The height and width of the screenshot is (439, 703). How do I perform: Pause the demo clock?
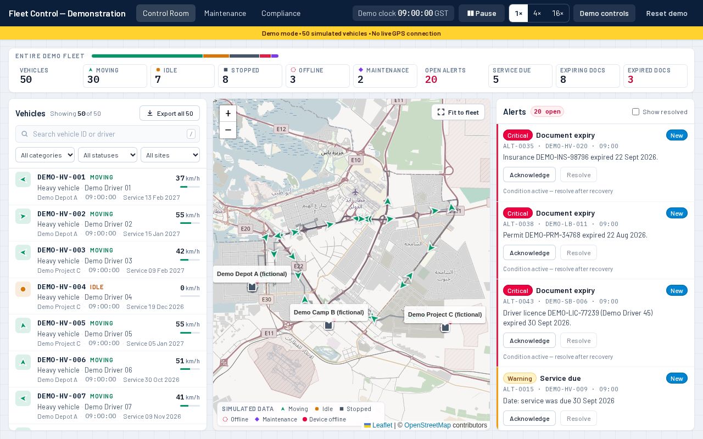(x=482, y=13)
